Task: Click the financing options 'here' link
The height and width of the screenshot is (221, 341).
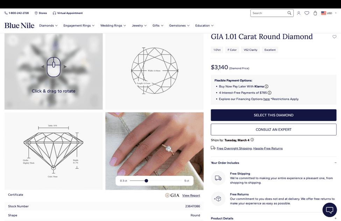Action: click(x=267, y=99)
